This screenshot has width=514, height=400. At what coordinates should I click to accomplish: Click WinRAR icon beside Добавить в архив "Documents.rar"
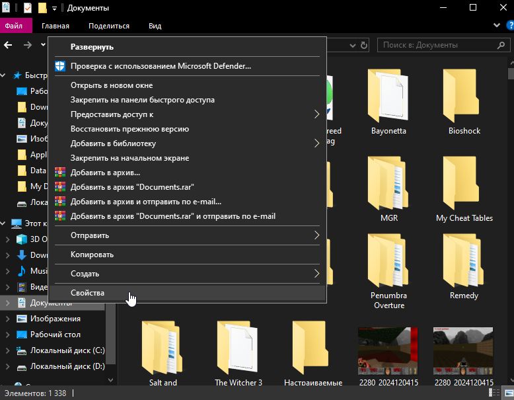click(60, 186)
